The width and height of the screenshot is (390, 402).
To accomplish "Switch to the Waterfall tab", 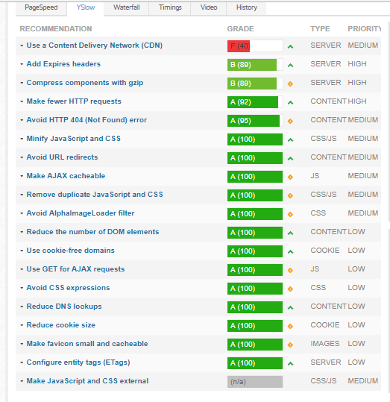I will click(x=127, y=7).
